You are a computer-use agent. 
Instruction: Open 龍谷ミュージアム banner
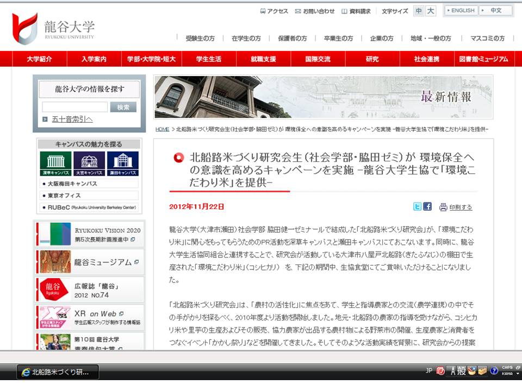tap(90, 262)
